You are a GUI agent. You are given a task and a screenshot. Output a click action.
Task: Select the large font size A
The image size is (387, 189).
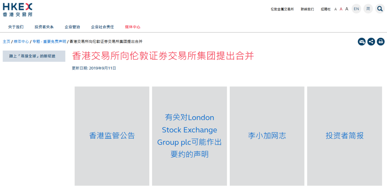tap(347, 9)
